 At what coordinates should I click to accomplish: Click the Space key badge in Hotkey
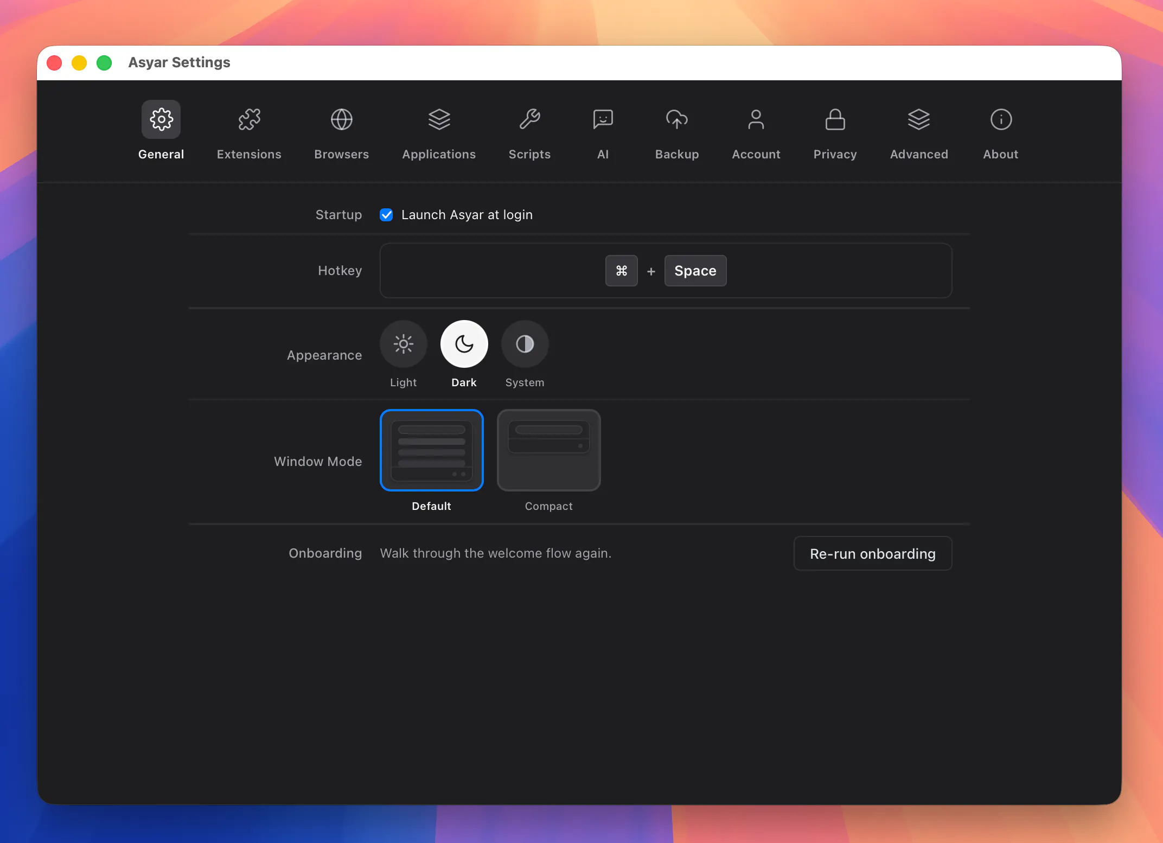coord(695,271)
